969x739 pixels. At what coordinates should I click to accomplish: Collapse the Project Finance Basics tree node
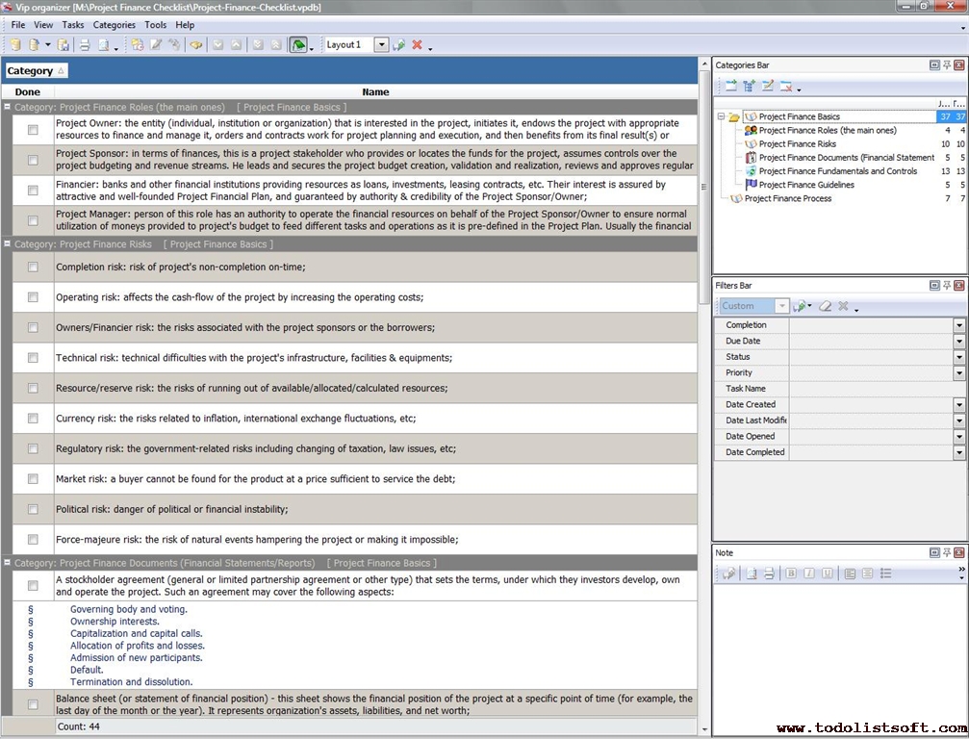721,116
